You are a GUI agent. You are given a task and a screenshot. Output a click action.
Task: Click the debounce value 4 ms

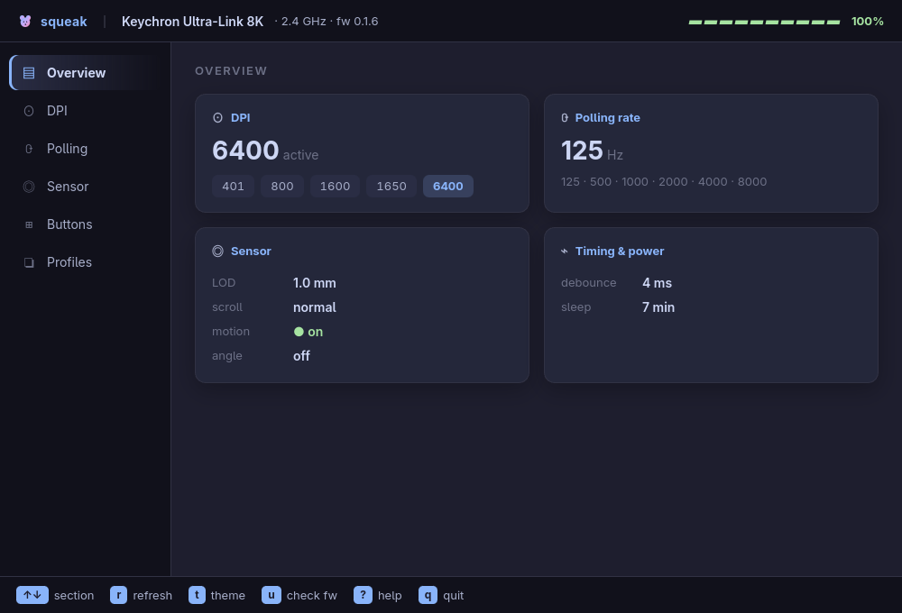click(x=657, y=283)
